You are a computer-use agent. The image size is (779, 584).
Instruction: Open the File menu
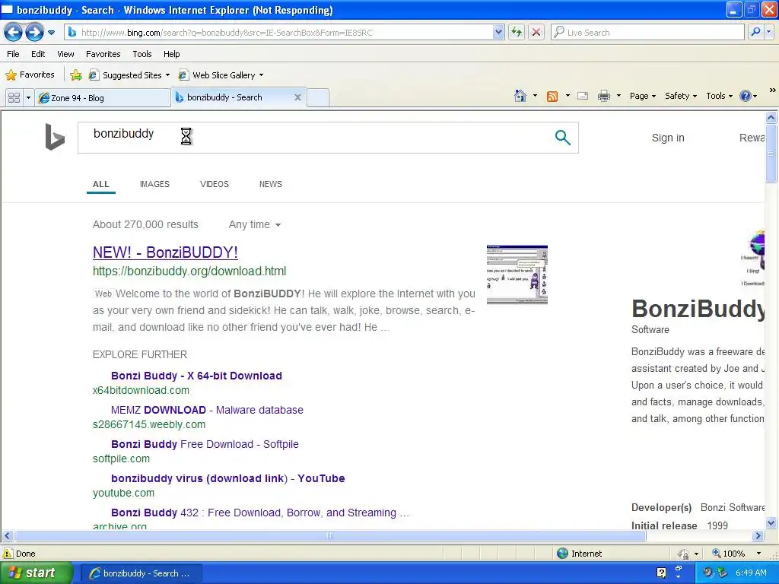click(14, 54)
